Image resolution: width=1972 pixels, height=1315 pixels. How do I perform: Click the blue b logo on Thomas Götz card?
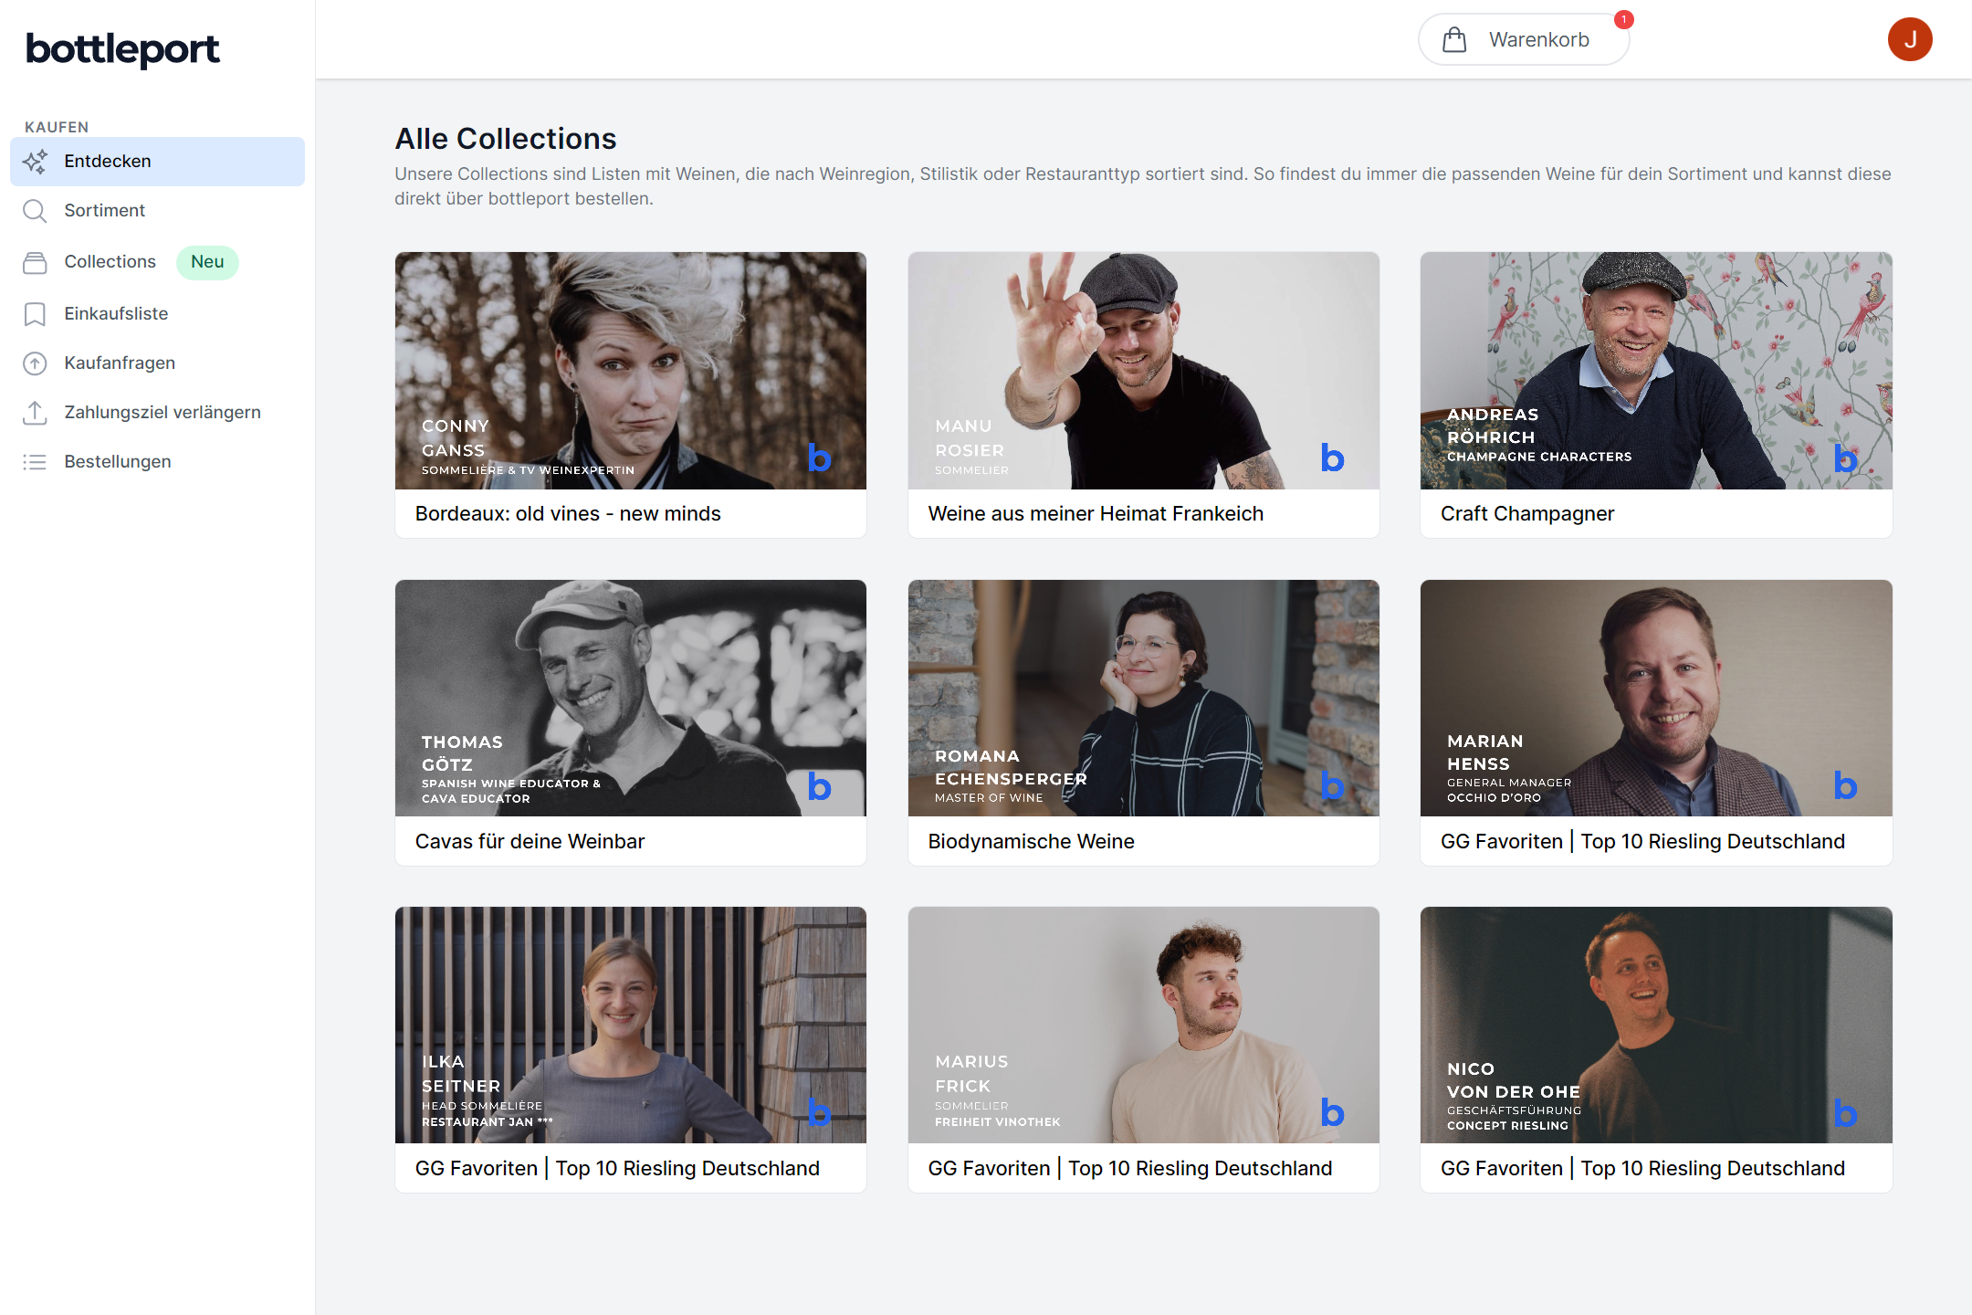click(x=819, y=785)
